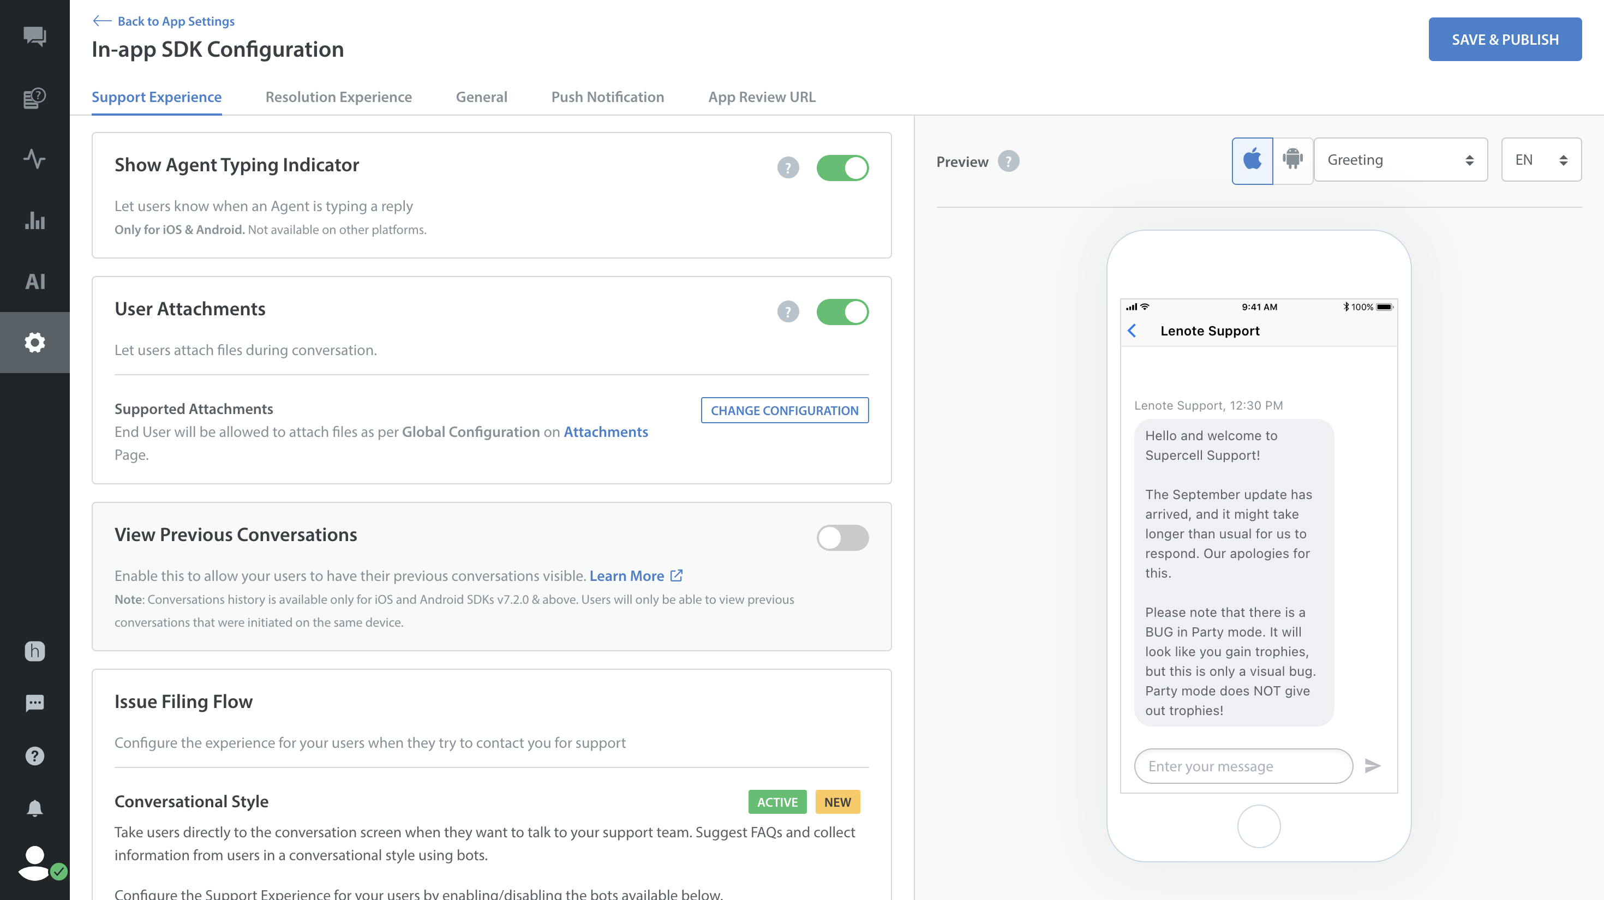1604x900 pixels.
Task: Click help icon next to User Attachments
Action: [x=788, y=312]
